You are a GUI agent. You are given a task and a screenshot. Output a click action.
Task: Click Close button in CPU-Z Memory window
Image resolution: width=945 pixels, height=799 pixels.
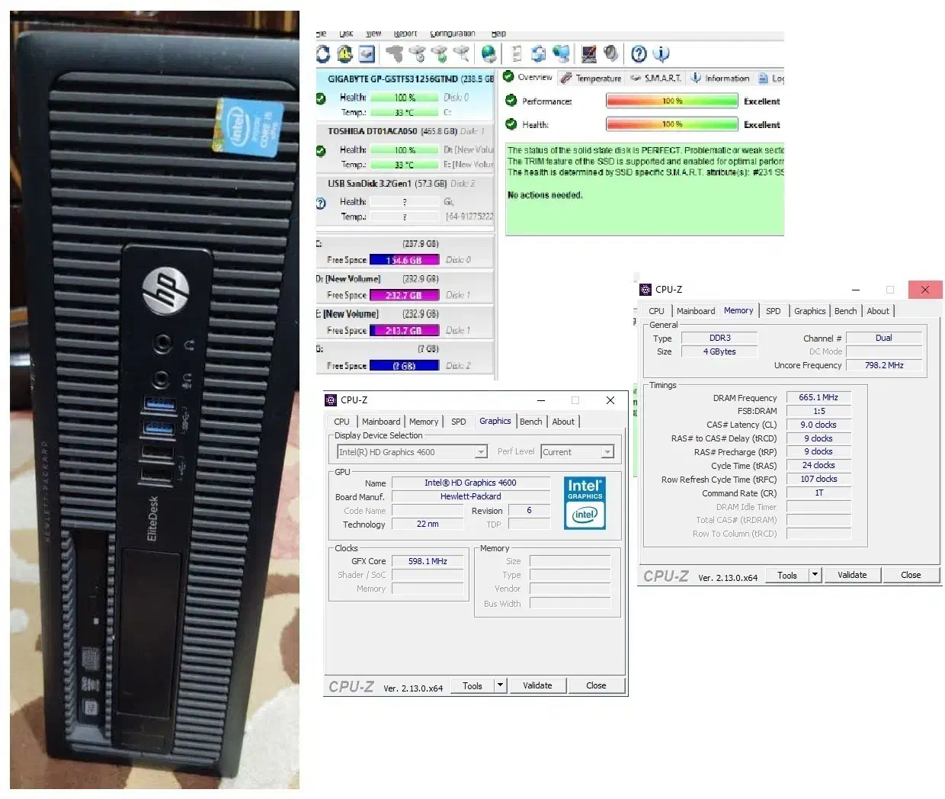[x=911, y=575]
